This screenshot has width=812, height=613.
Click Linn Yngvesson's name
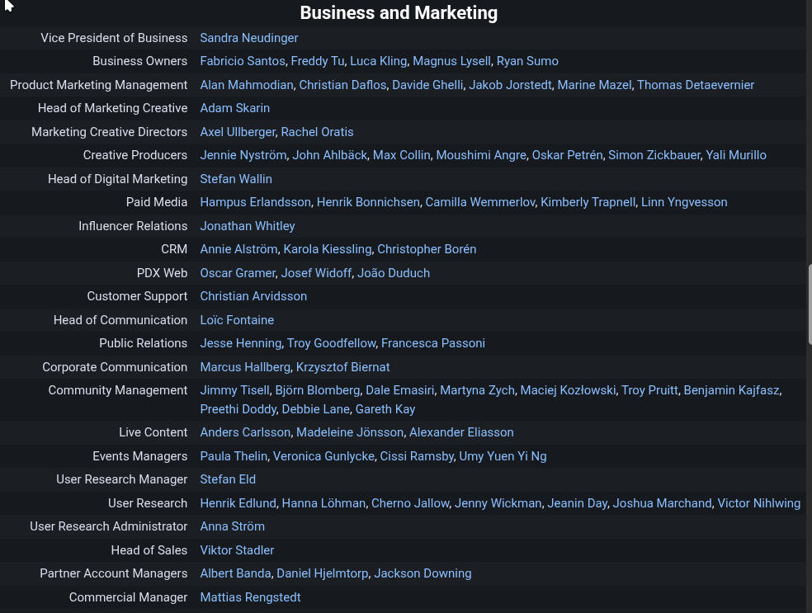[x=684, y=202]
